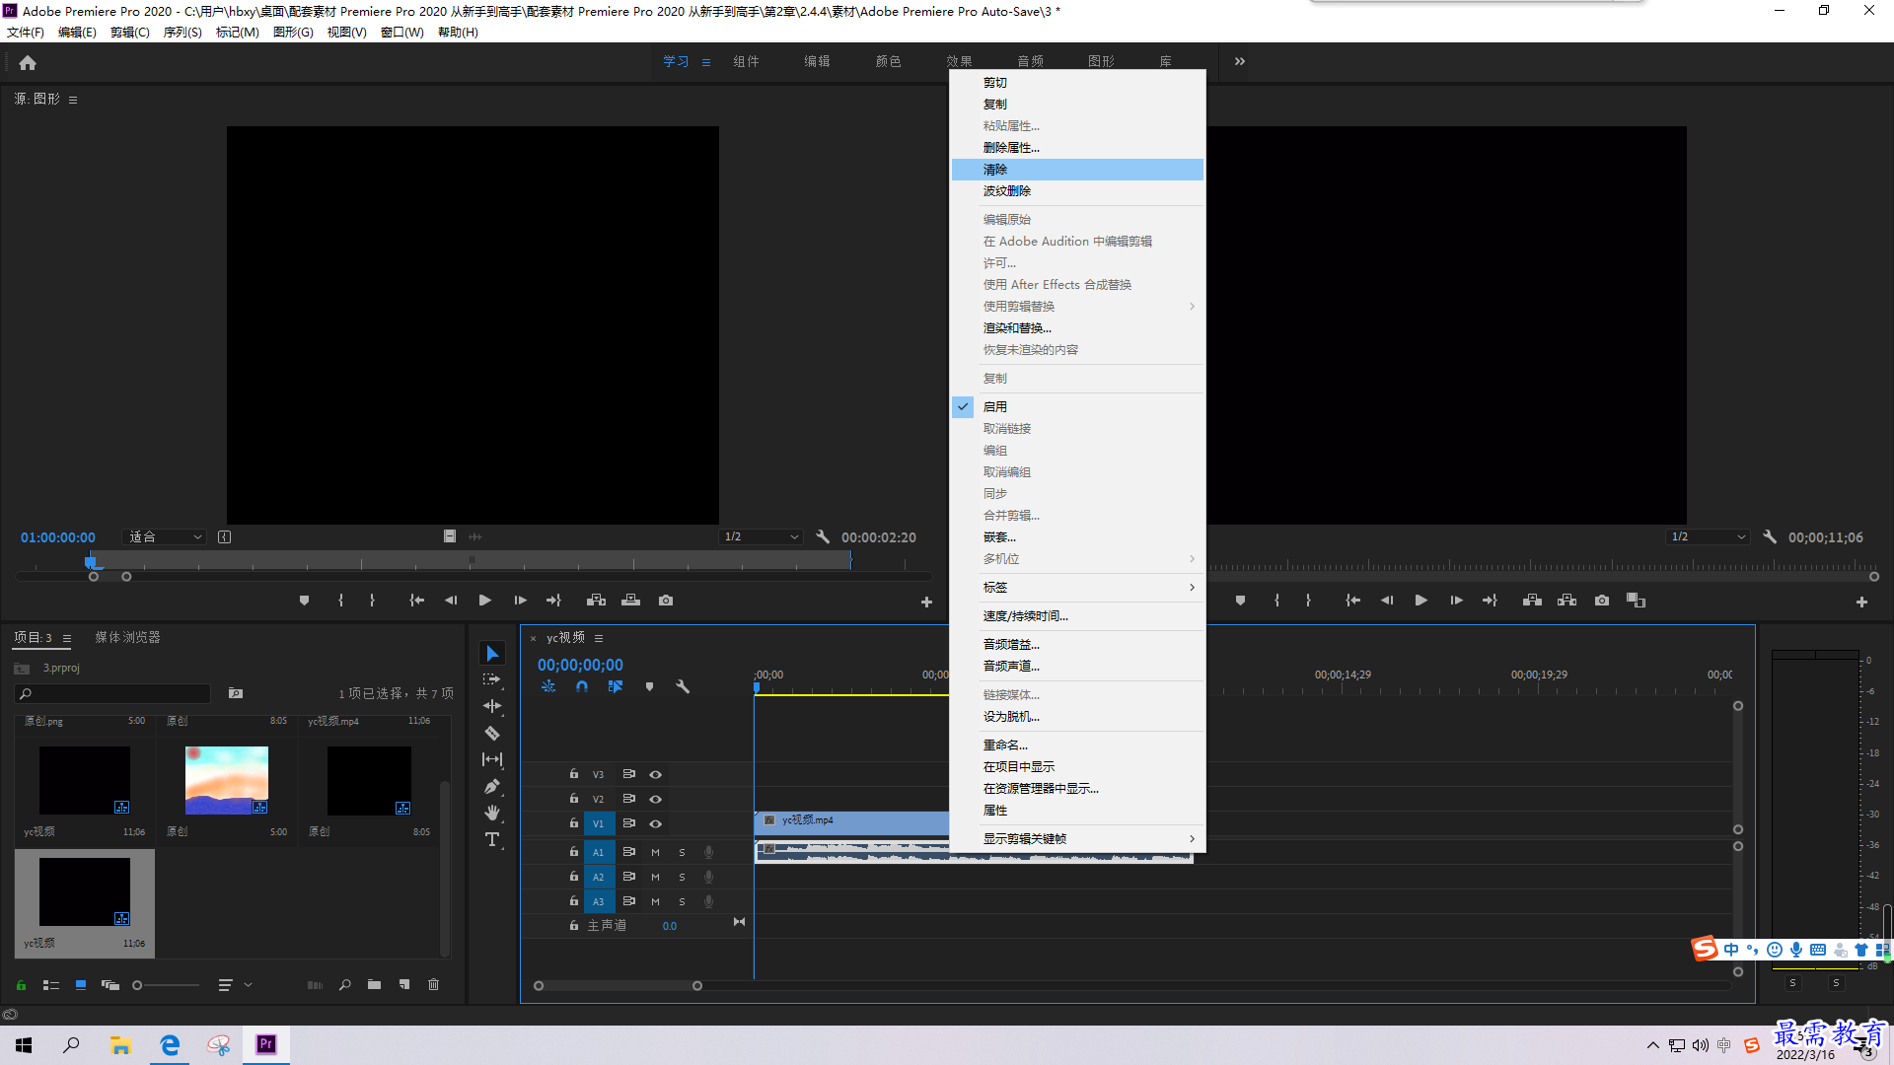The height and width of the screenshot is (1065, 1894).
Task: Switch project panel to list view
Action: [x=51, y=984]
